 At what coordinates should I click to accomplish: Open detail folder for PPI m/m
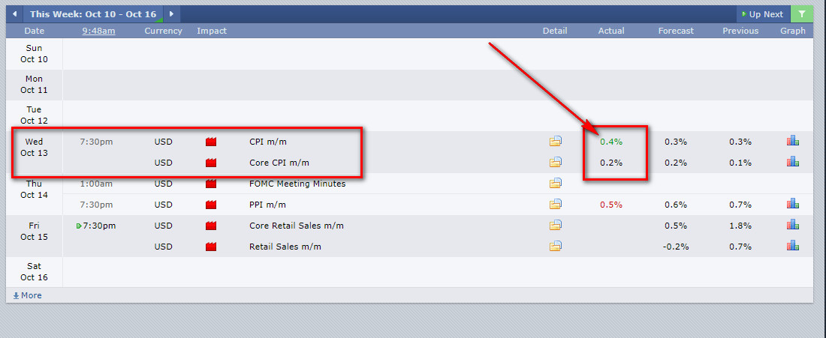coord(555,204)
